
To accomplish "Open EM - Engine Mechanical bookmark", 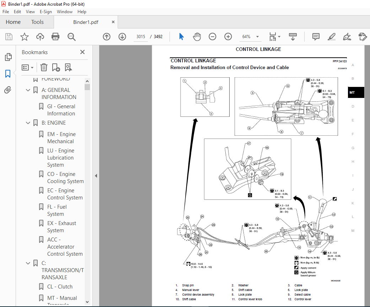I will 61,138.
